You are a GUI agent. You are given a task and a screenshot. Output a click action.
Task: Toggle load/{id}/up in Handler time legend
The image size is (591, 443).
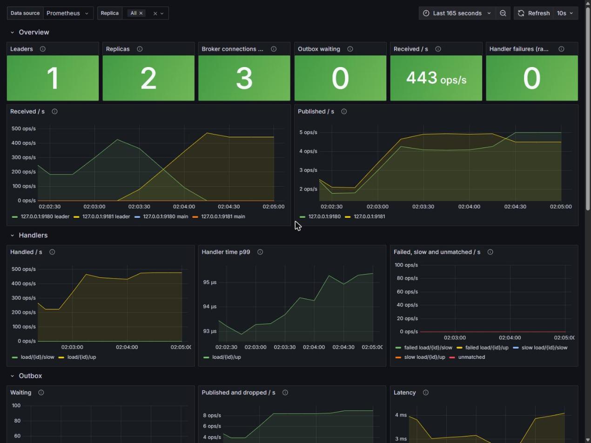click(227, 357)
